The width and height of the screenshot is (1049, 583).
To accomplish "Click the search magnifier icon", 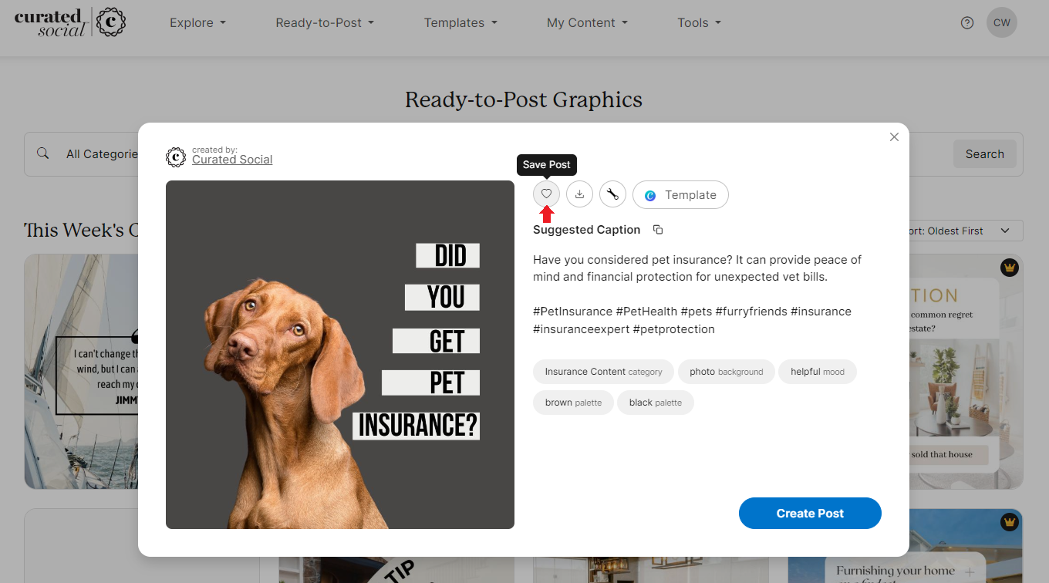I will click(43, 153).
